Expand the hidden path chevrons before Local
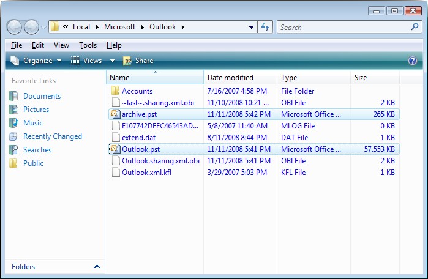428x279 pixels. coord(66,27)
